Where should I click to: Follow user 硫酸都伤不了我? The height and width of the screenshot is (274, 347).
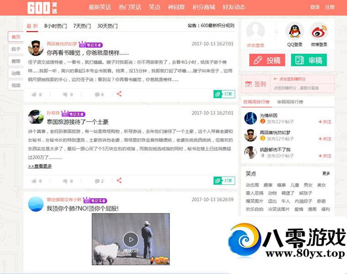point(325,155)
